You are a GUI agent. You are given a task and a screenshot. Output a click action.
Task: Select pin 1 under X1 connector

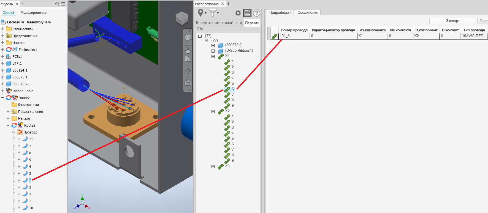pos(233,61)
